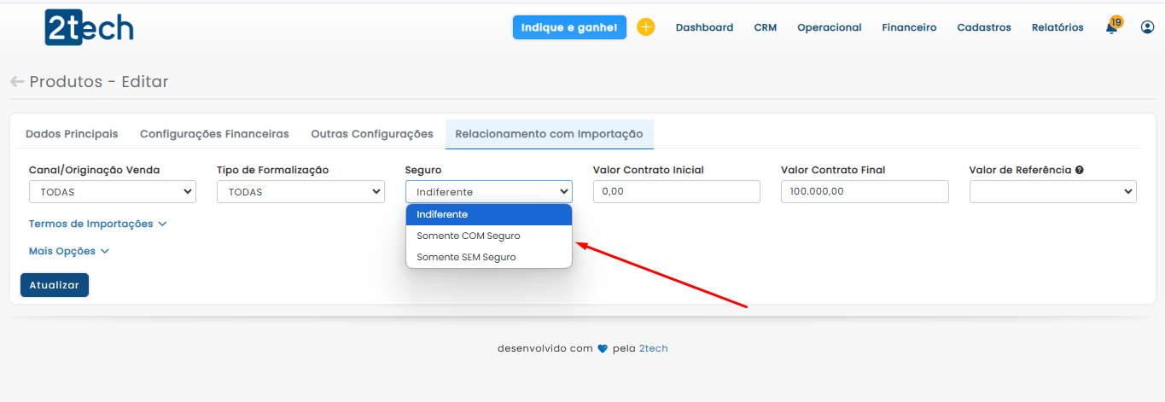Click the yellow plus icon

646,27
